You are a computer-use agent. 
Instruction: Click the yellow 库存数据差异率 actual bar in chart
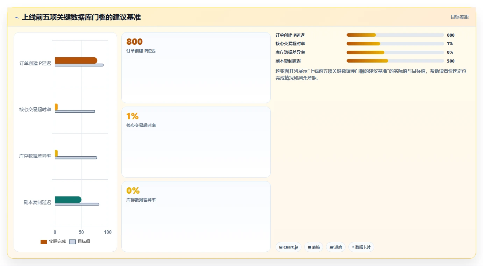point(56,153)
